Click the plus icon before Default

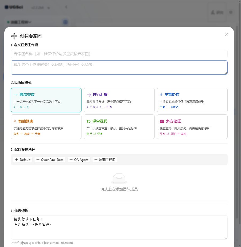point(16,160)
